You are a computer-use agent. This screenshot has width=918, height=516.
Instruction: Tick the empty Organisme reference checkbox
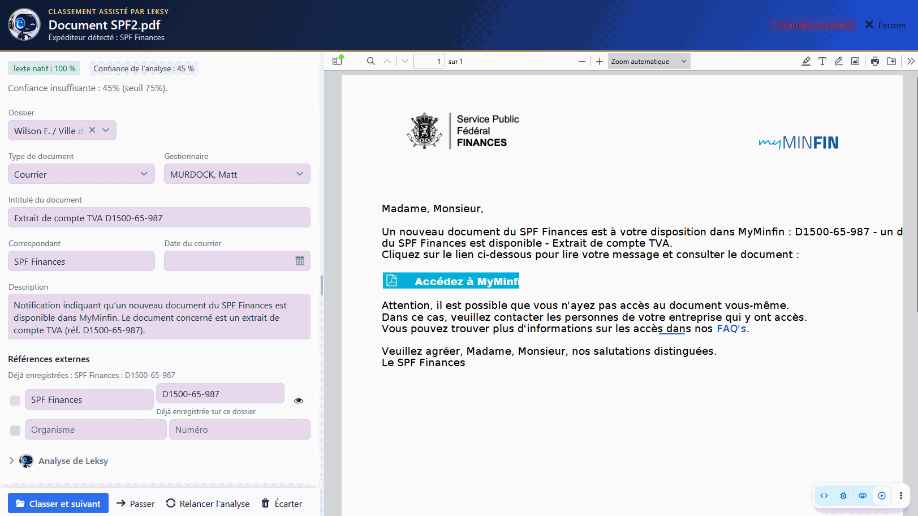pos(15,431)
